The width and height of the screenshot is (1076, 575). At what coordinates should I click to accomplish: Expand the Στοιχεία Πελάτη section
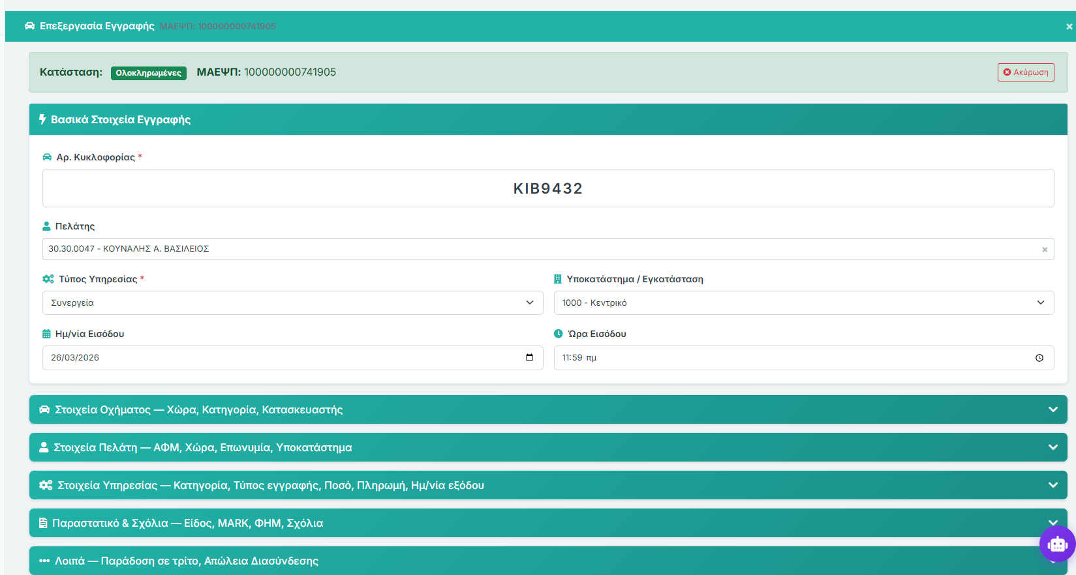point(548,447)
